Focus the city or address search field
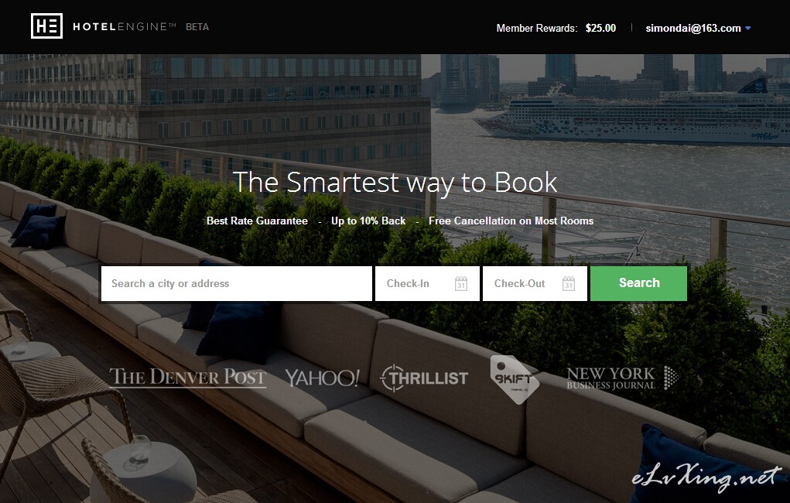Image resolution: width=790 pixels, height=503 pixels. (236, 284)
